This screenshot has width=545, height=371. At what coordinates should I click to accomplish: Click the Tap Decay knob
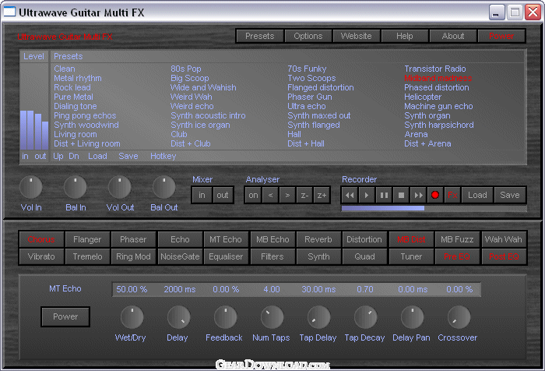coord(365,317)
